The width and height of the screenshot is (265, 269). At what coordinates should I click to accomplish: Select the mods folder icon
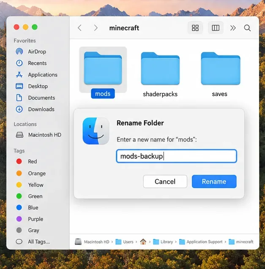103,68
